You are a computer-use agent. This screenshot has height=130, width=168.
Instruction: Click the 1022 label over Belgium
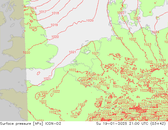coord(72,70)
